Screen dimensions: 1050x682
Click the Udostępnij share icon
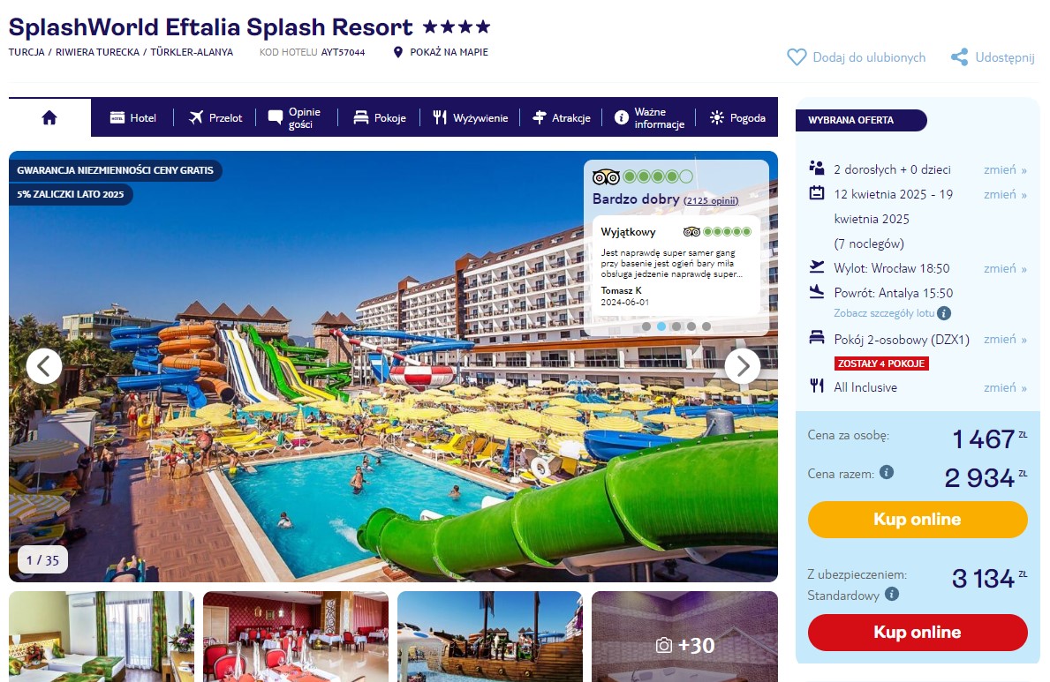click(x=960, y=57)
